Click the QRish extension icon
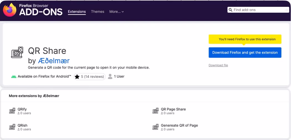 (x=12, y=127)
